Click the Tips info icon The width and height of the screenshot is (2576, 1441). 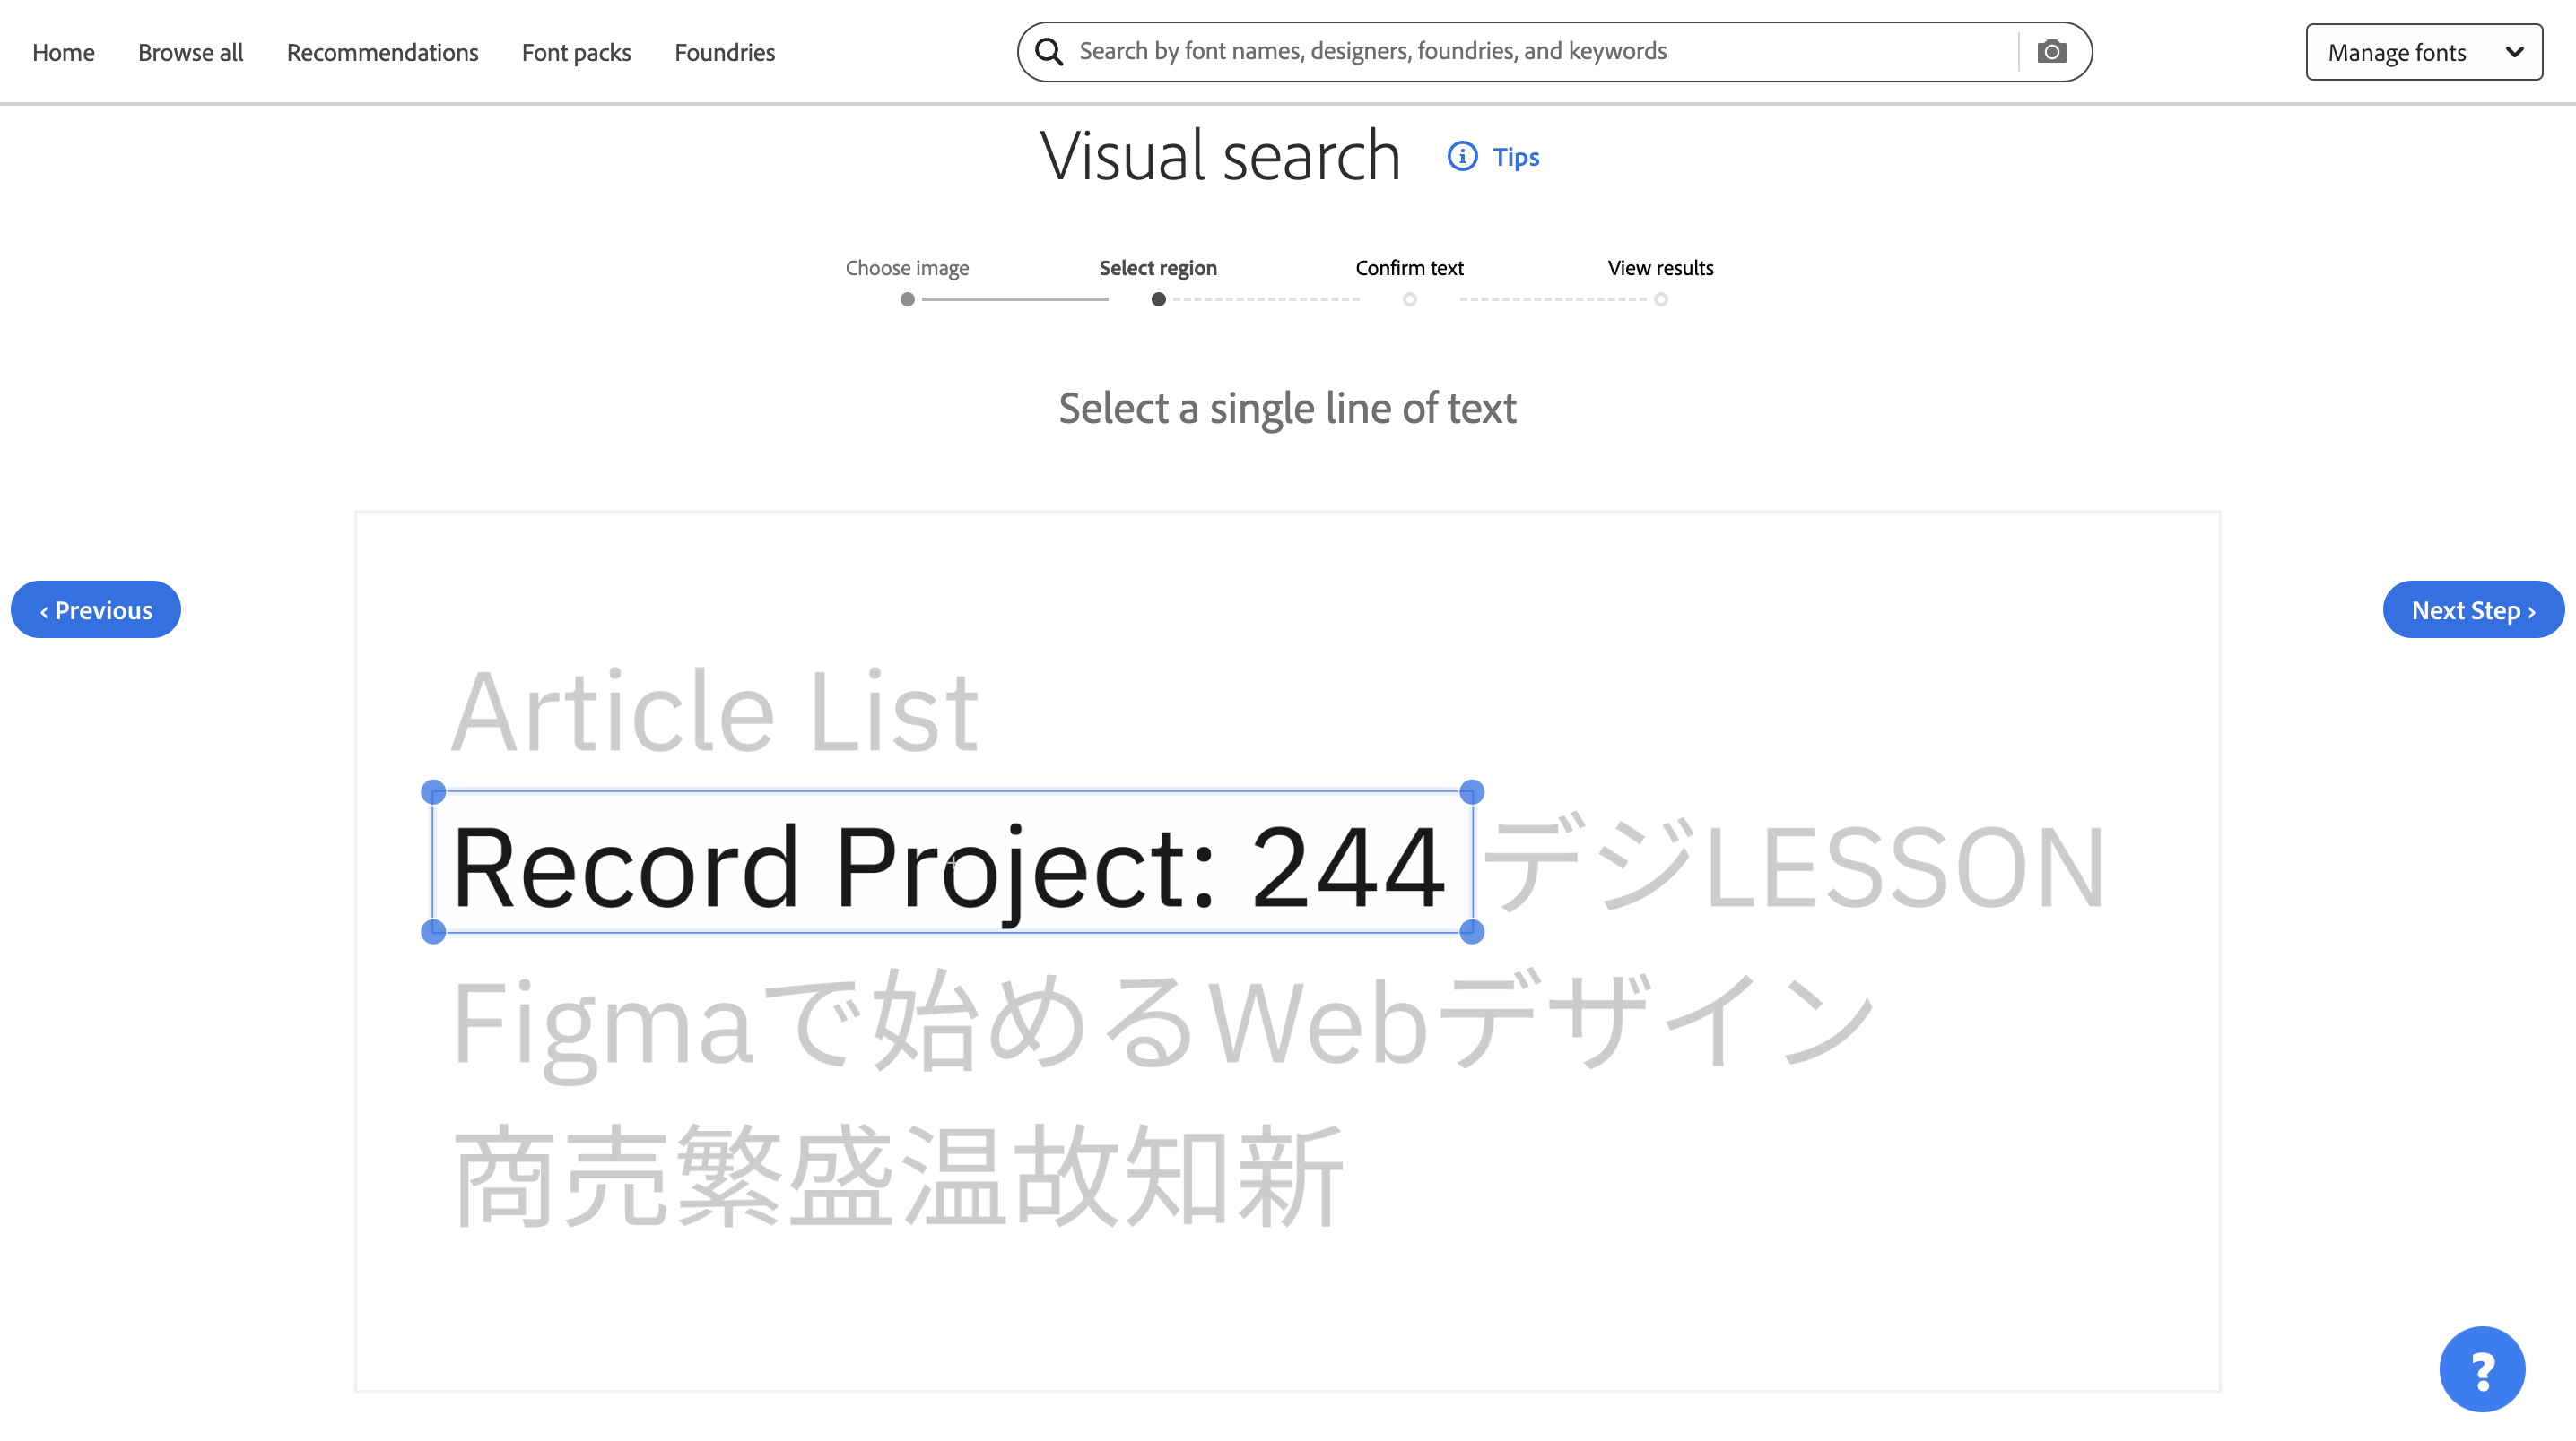tap(1462, 157)
